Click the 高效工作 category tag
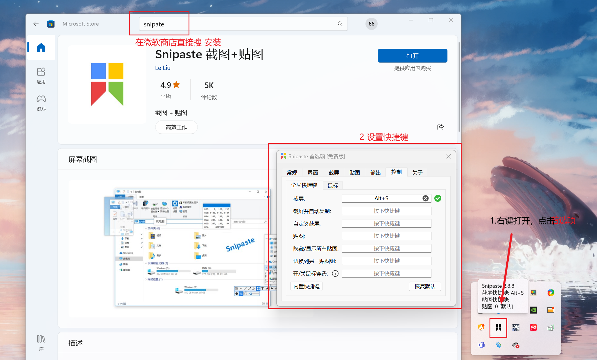 point(176,127)
